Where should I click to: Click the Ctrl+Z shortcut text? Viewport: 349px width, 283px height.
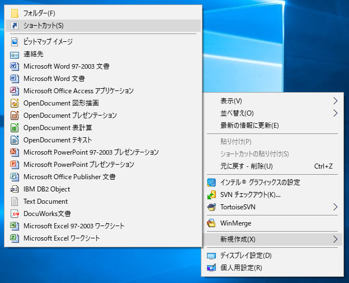323,166
